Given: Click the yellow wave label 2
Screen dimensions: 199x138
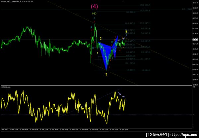Looking at the screenshot, I should point(100,39).
